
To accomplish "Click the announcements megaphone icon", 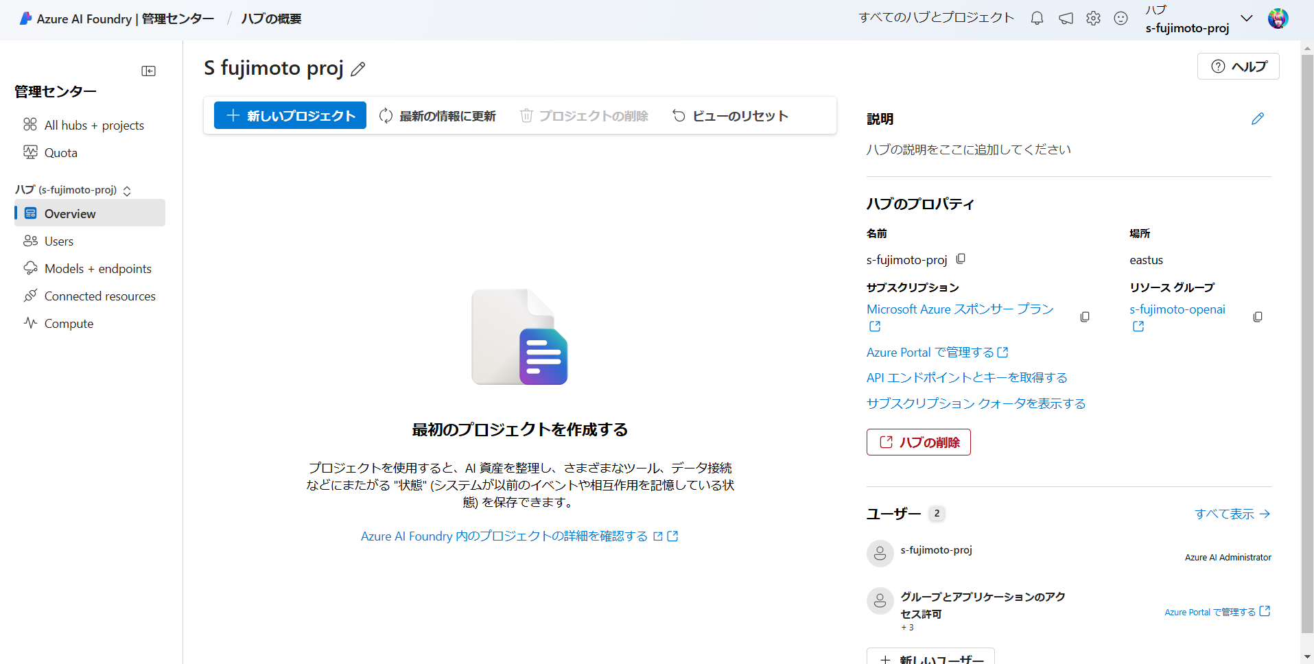I will click(x=1066, y=19).
